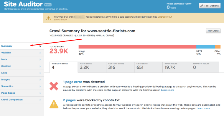
Task: Click Learn more under robots.txt description
Action: [203, 108]
